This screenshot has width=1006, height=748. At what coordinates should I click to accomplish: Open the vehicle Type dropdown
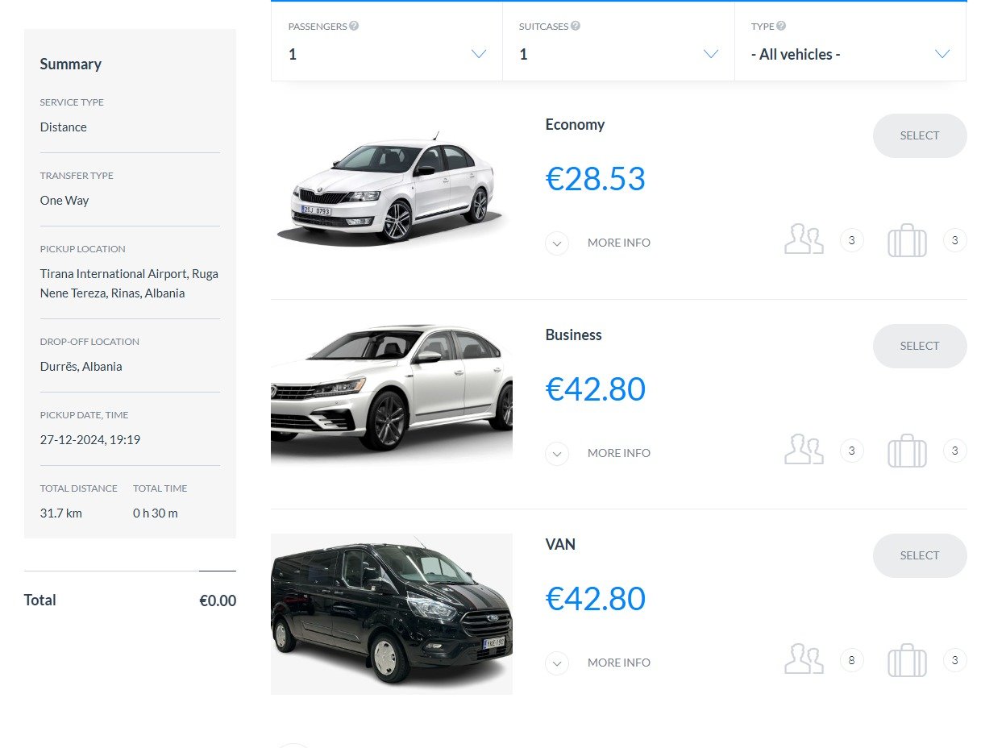tap(850, 54)
